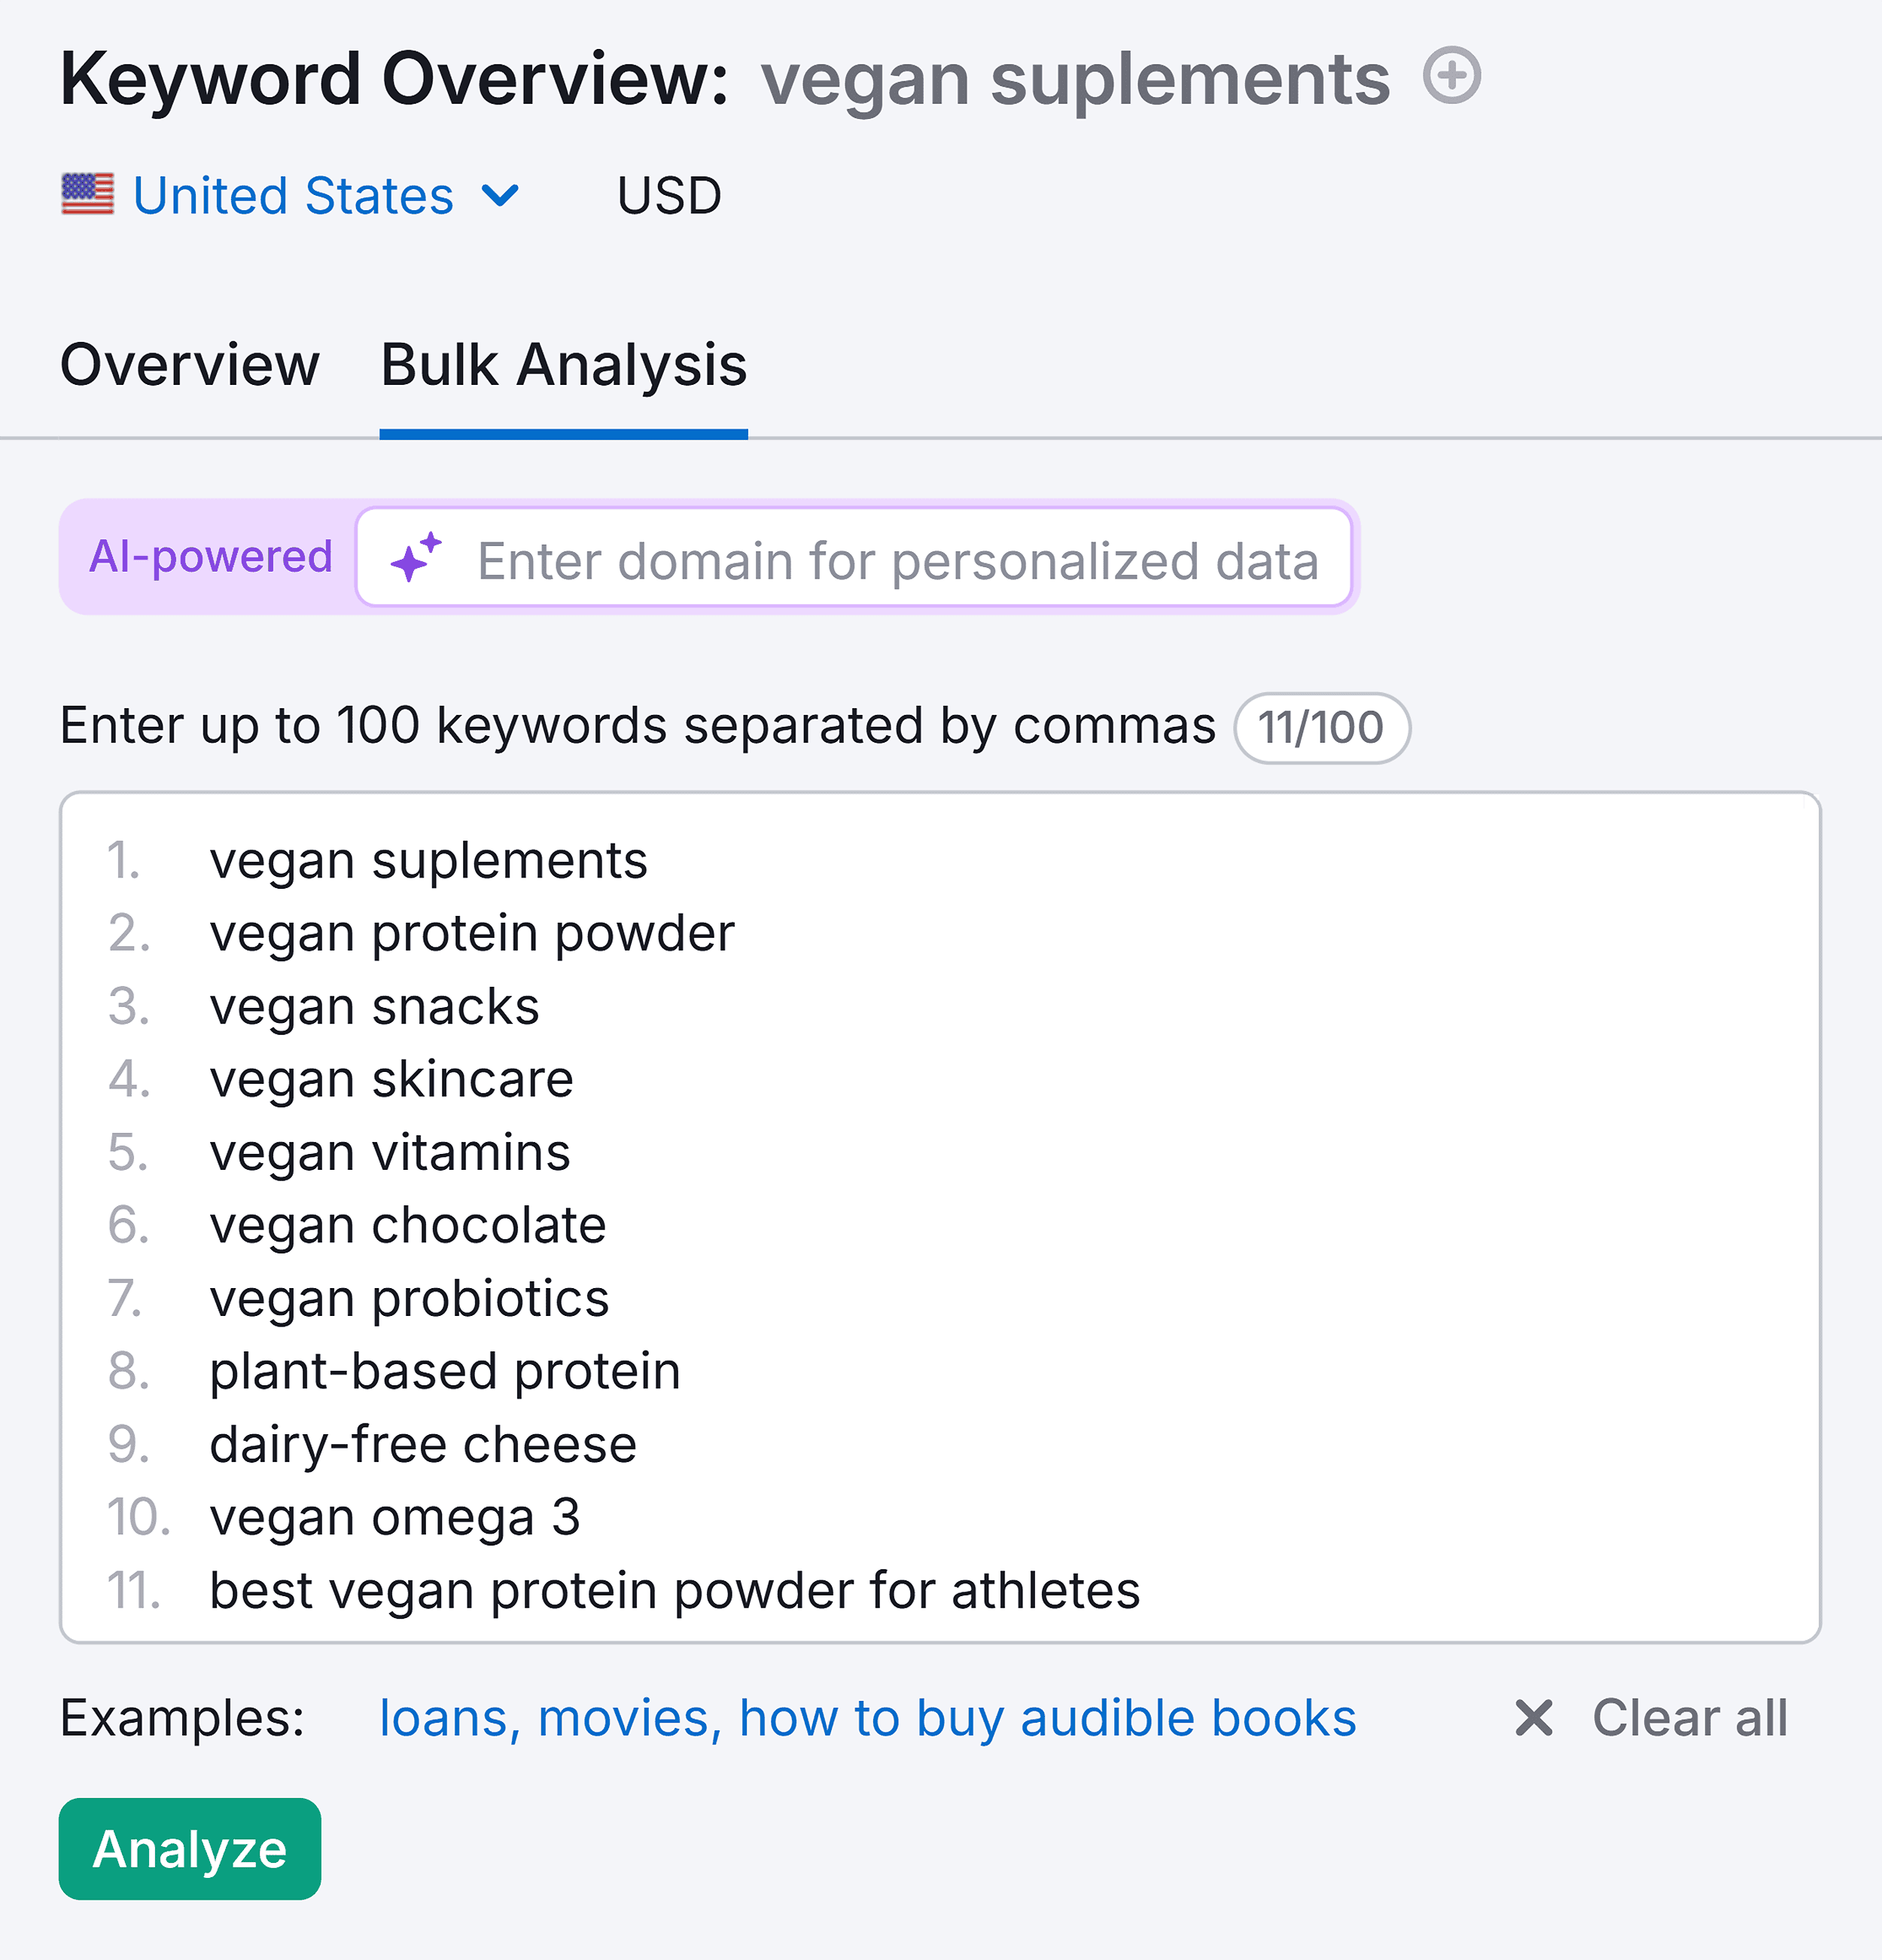Open the United States country selector
The image size is (1882, 1960).
click(291, 195)
